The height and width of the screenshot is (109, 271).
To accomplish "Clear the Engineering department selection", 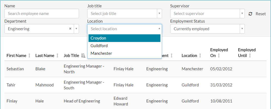I will pos(70,29).
